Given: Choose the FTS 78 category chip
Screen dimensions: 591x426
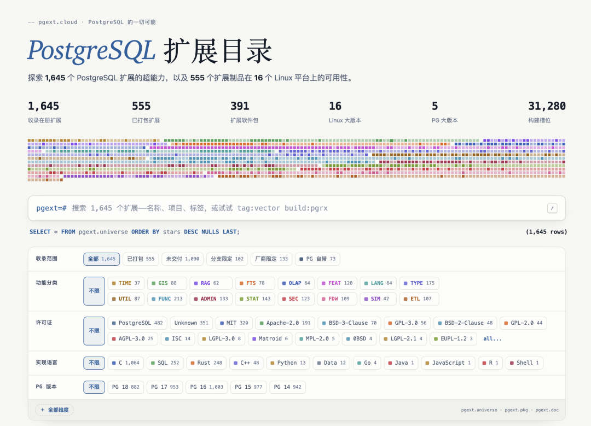Looking at the screenshot, I should (x=255, y=283).
